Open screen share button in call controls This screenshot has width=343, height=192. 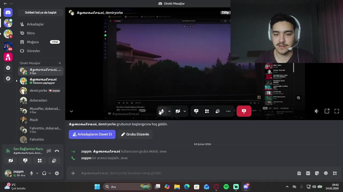pyautogui.click(x=196, y=111)
